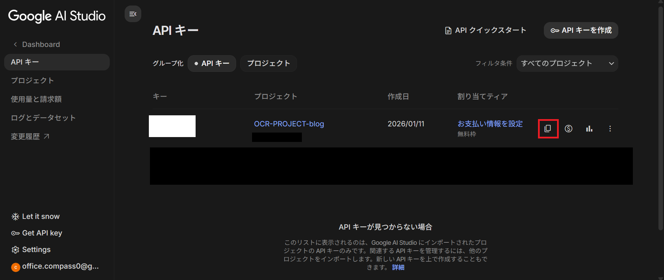
Task: Open billing via the dollar circle icon
Action: (x=568, y=129)
